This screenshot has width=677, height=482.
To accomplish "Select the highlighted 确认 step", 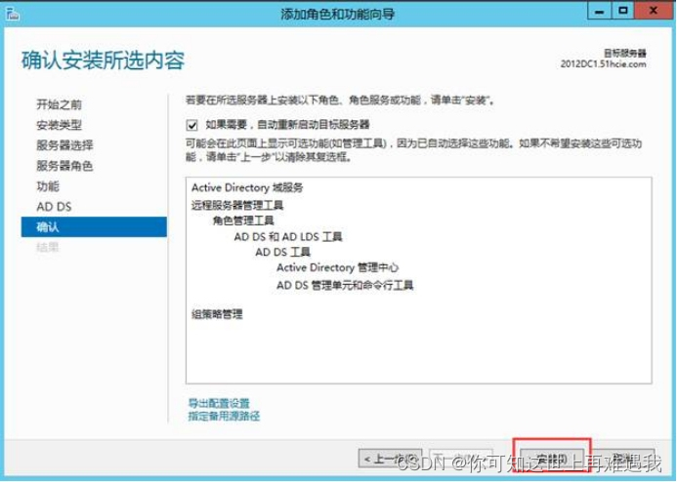I will 94,226.
